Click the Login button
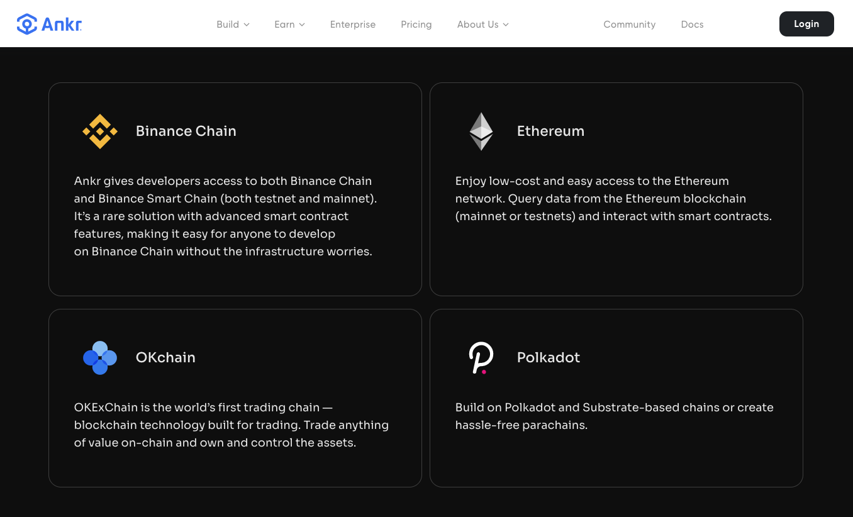Screen dimensions: 853x517 pos(806,24)
